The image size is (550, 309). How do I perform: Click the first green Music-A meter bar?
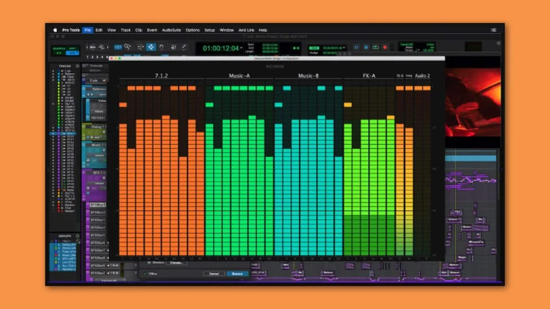210,189
